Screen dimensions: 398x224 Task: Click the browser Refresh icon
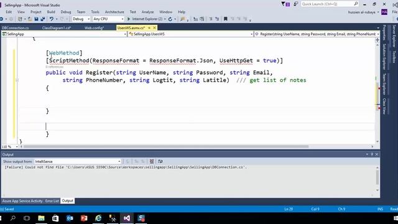pyautogui.click(x=170, y=19)
